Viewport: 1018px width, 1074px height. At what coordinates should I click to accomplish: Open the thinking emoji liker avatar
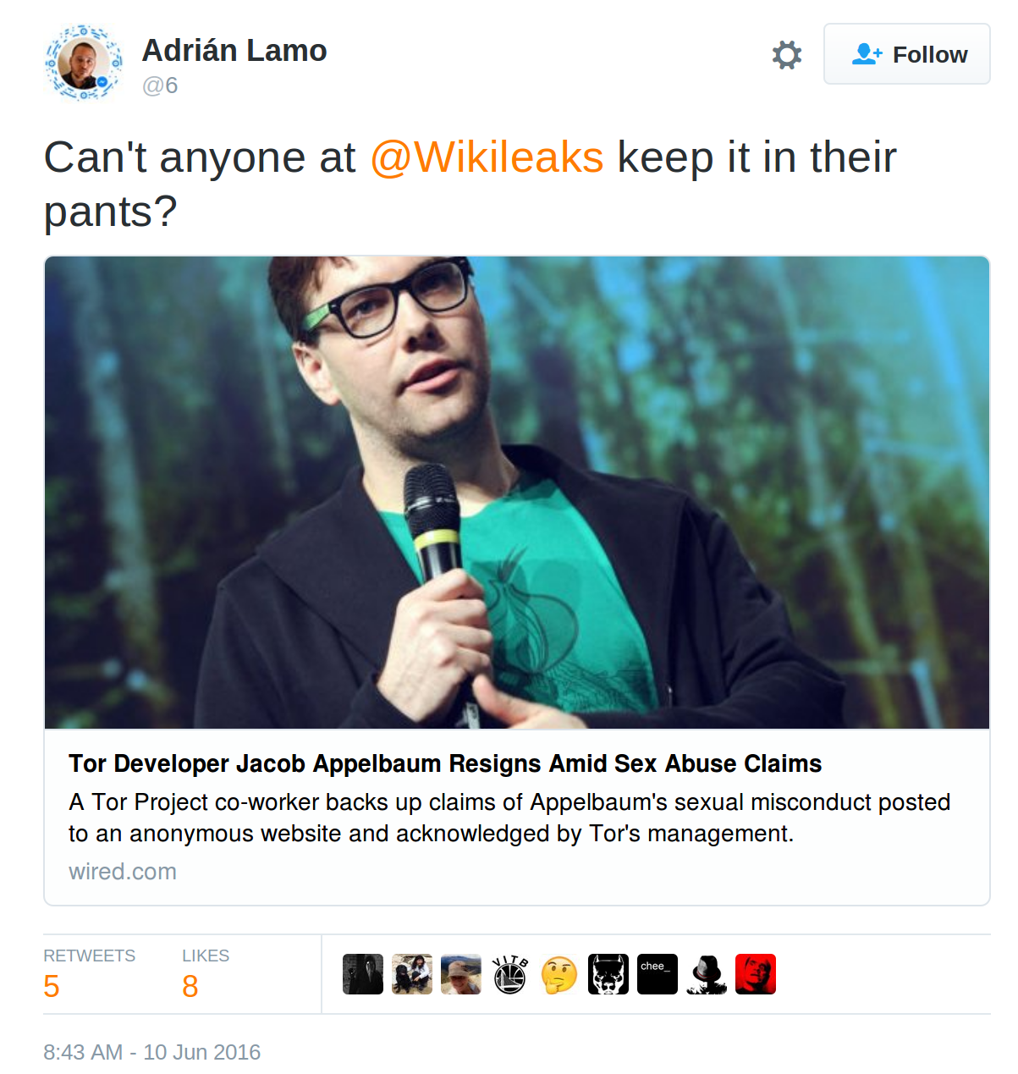[559, 974]
